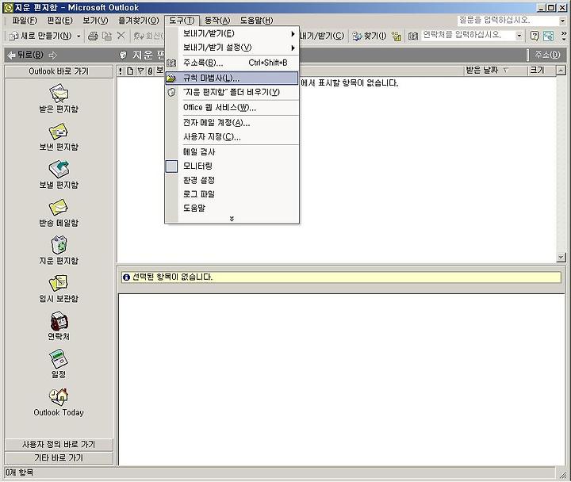Open the 편집(E) menu

(x=60, y=21)
